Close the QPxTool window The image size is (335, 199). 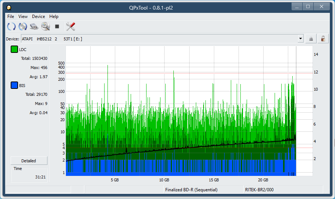[x=321, y=7]
